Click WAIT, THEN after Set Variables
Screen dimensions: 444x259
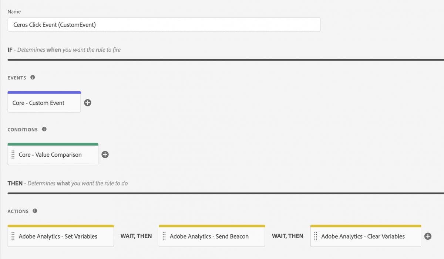(x=136, y=236)
